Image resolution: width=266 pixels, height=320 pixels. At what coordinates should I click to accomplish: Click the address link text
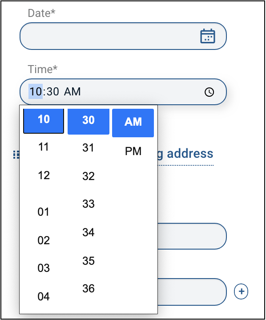pos(185,154)
